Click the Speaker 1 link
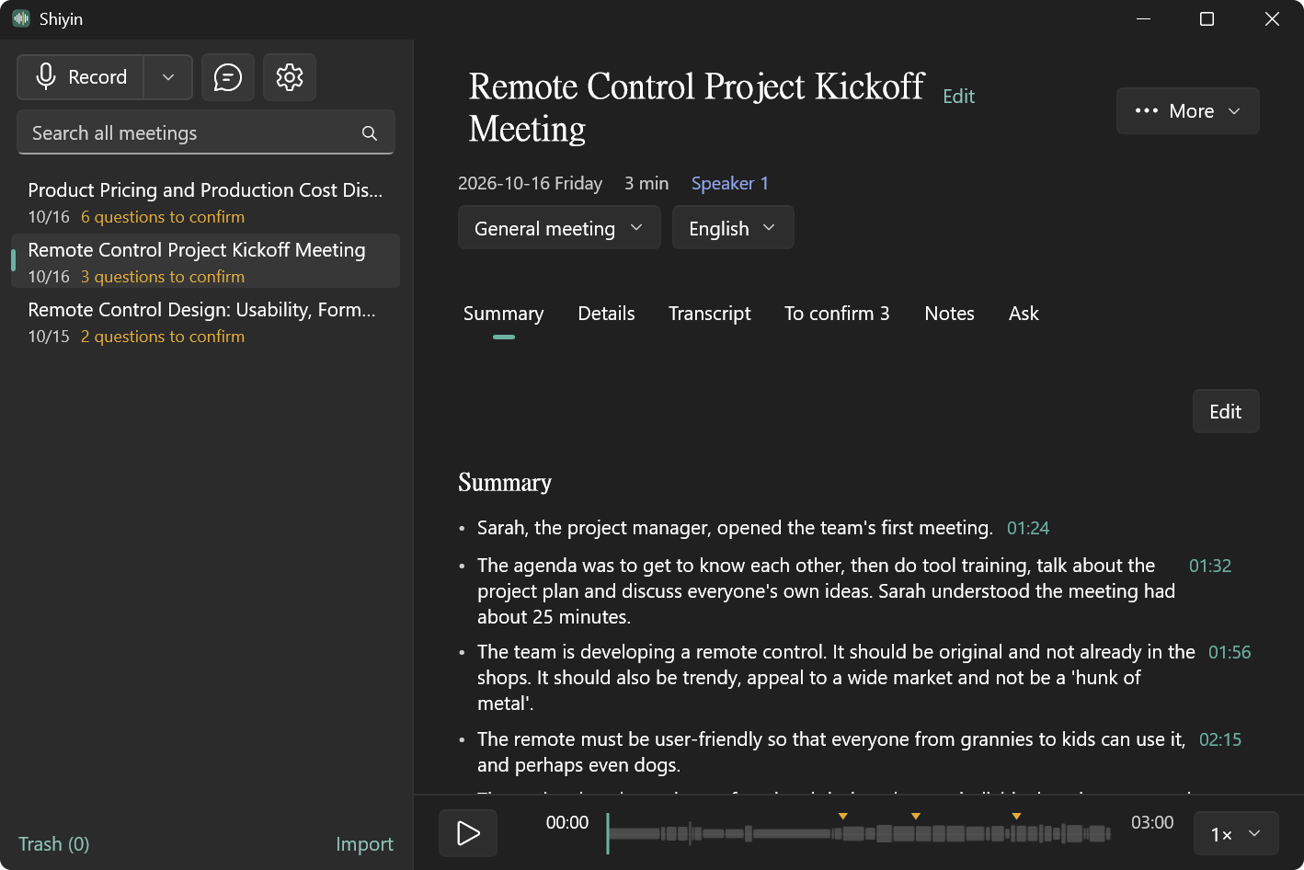Screen dimensions: 1304x870 [x=729, y=183]
